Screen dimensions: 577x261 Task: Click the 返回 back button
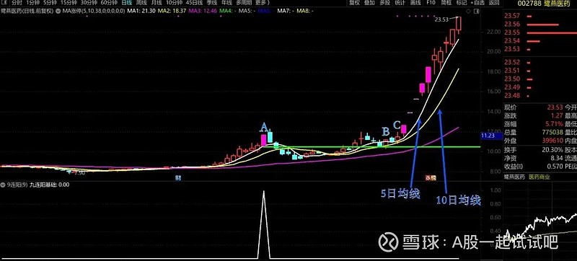click(x=494, y=3)
